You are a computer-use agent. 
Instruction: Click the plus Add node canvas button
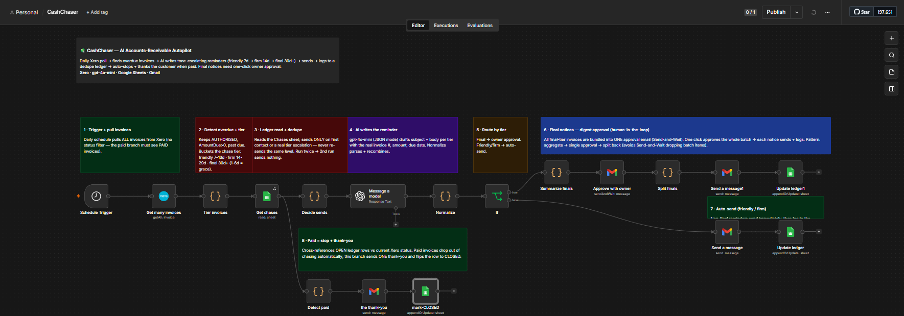pyautogui.click(x=891, y=38)
